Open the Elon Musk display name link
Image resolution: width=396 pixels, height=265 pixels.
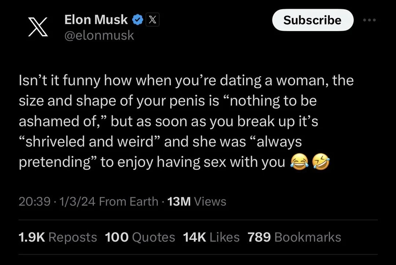point(96,20)
